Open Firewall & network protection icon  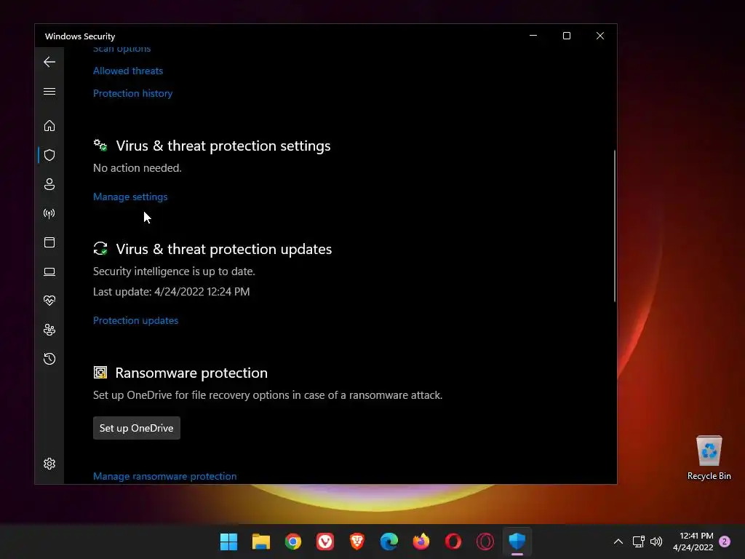point(49,213)
